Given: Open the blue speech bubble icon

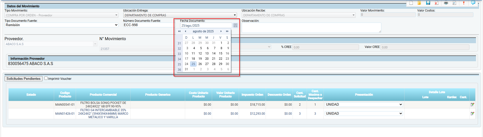Looking at the screenshot, I should point(473,3).
